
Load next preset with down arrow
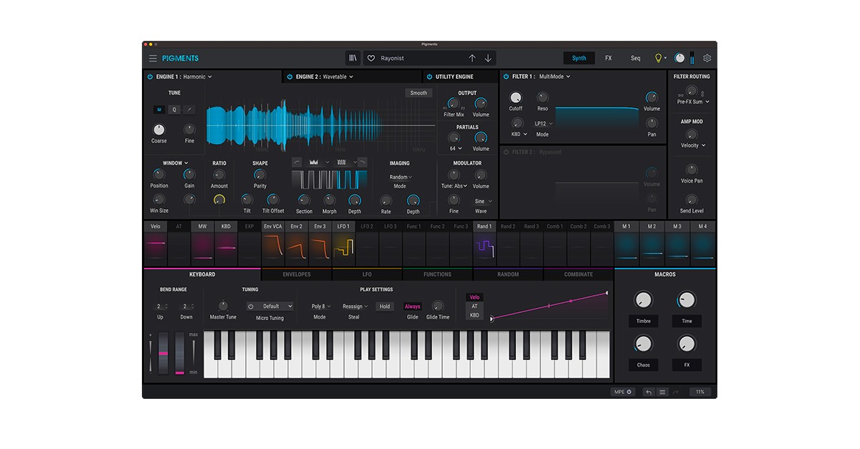click(488, 58)
